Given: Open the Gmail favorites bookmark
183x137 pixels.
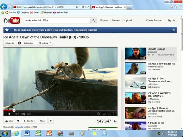Looking at the screenshot, I should click(34, 12).
